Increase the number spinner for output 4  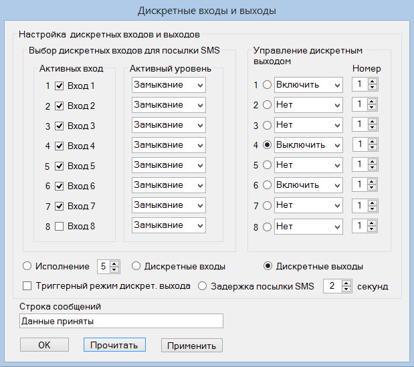373,142
